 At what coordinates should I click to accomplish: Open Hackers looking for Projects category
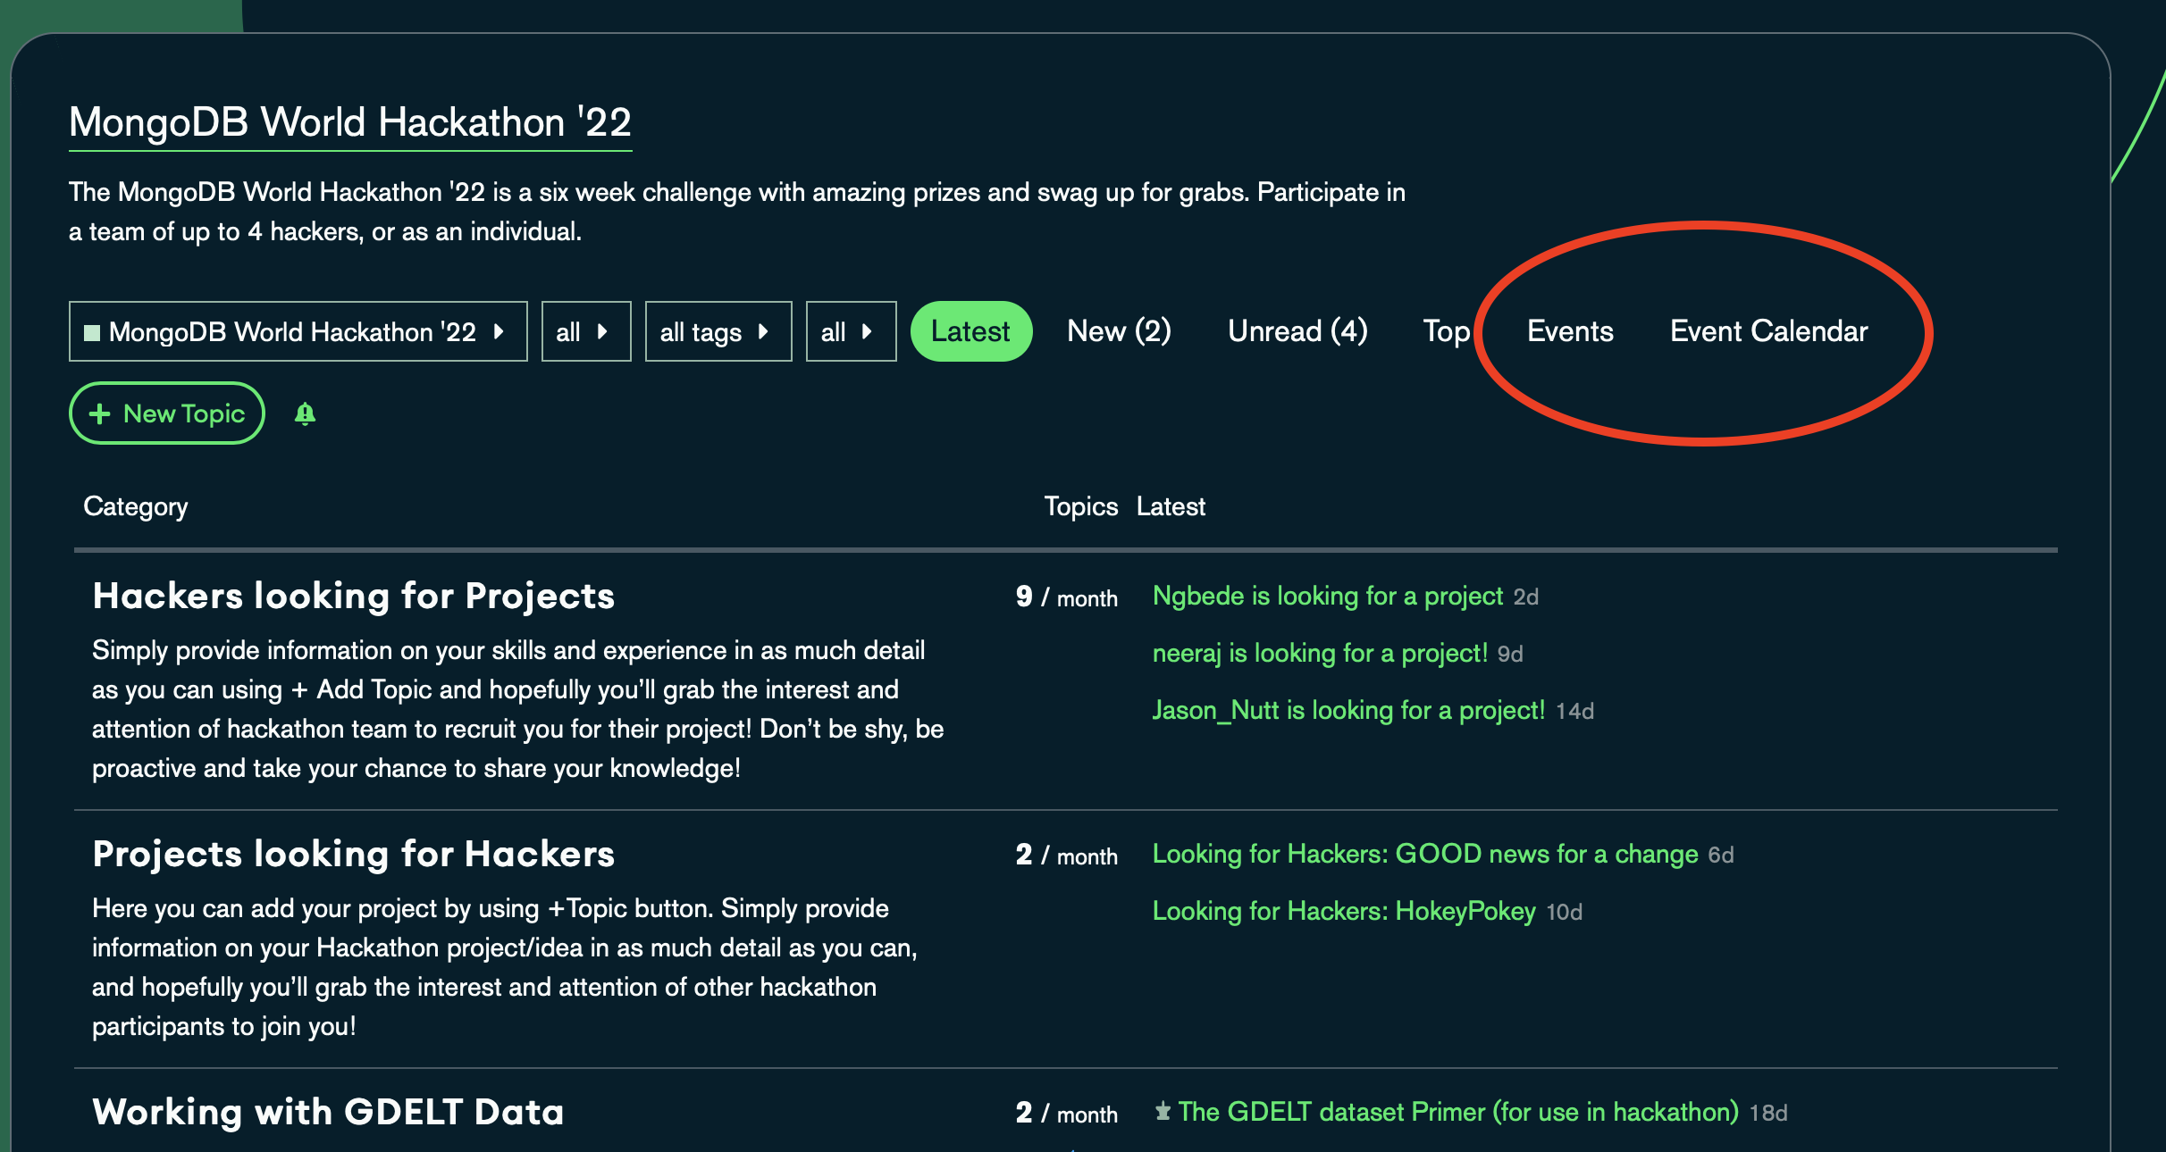tap(354, 596)
